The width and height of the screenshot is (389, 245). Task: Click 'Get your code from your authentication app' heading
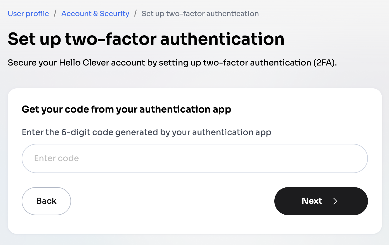126,109
